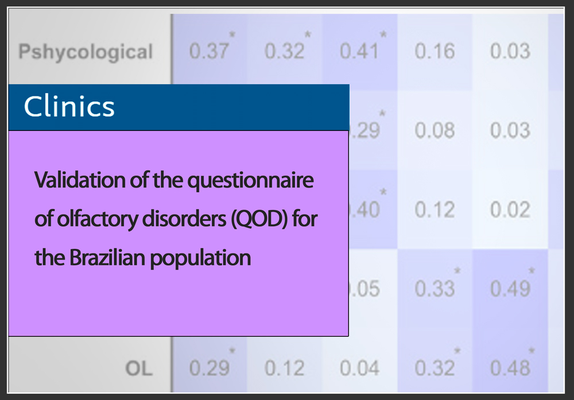This screenshot has width=574, height=400.
Task: Click 0.32 in the OL row
Action: [x=435, y=368]
